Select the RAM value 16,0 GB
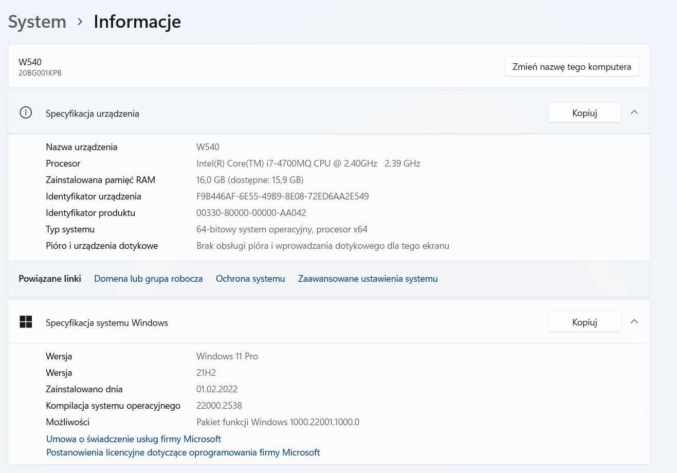Image resolution: width=677 pixels, height=473 pixels. click(250, 180)
